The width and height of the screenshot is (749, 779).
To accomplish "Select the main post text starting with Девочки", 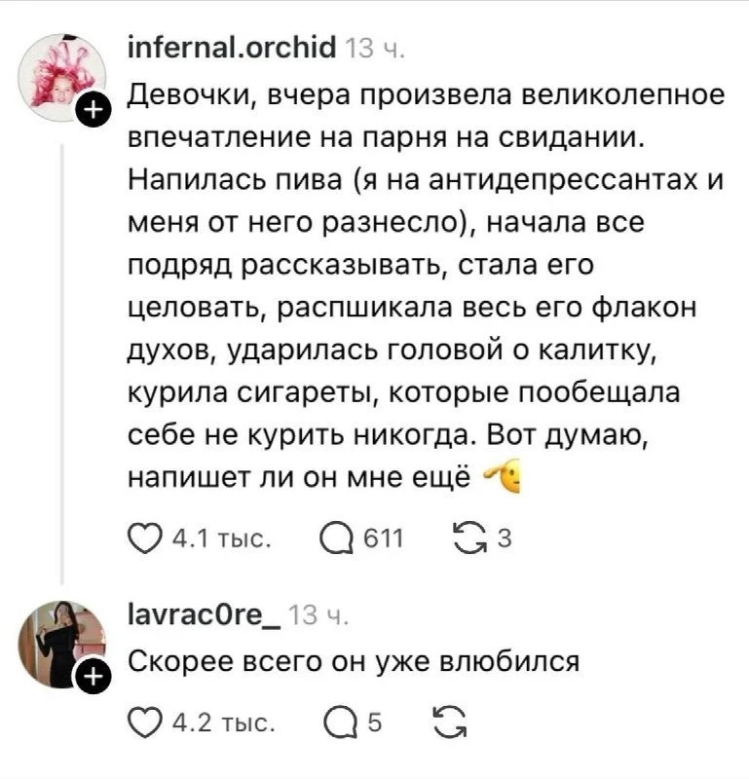I will pos(426,286).
